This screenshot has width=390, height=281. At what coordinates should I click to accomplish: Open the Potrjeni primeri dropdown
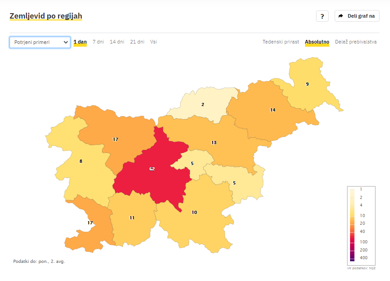pyautogui.click(x=40, y=42)
